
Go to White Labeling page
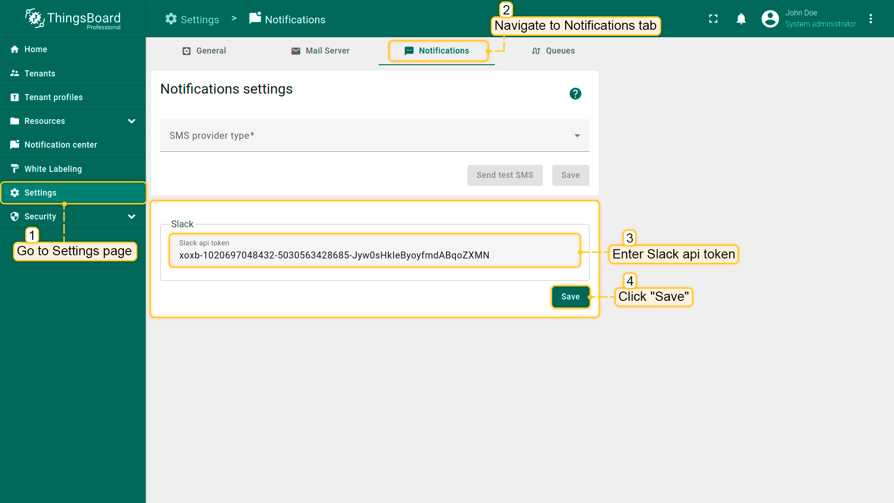click(53, 169)
